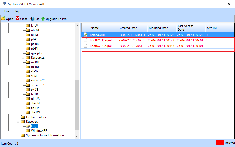
Task: Sort by the Created Date column header
Action: (x=133, y=28)
